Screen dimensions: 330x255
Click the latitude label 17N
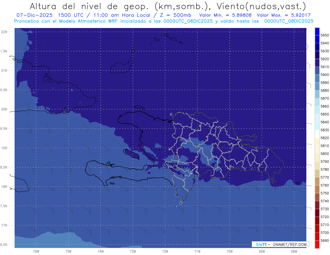tap(4, 225)
